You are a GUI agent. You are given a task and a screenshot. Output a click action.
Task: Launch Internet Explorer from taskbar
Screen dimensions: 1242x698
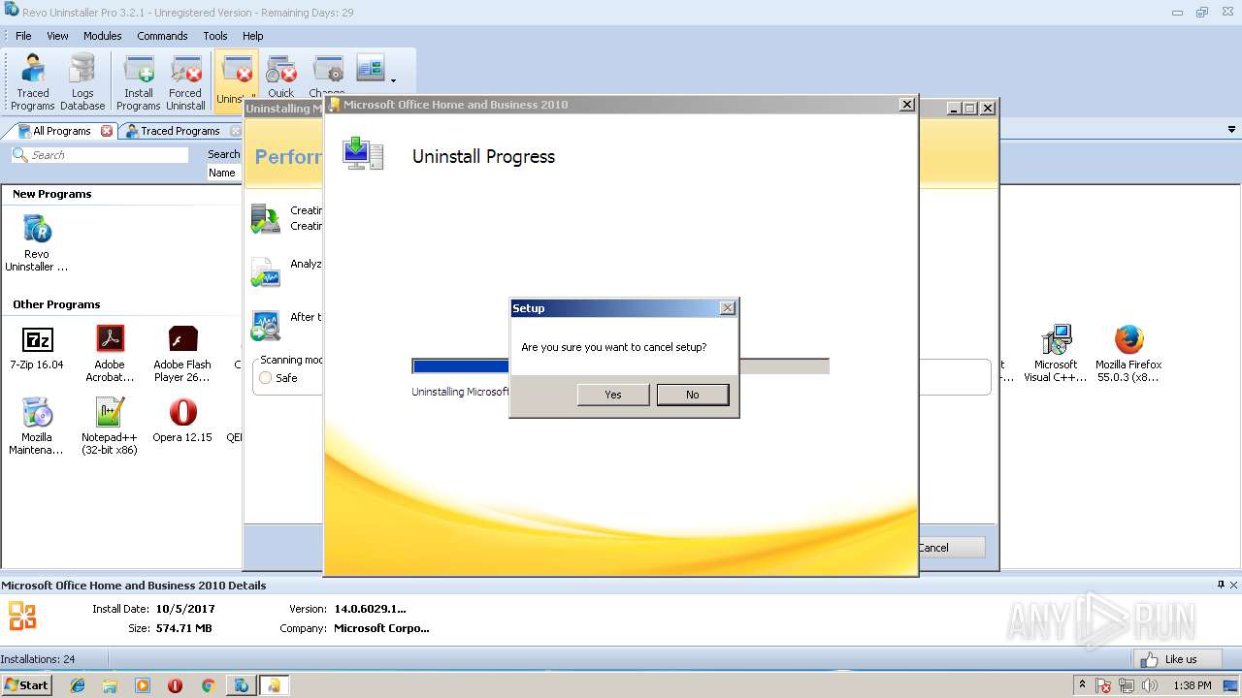tap(78, 685)
